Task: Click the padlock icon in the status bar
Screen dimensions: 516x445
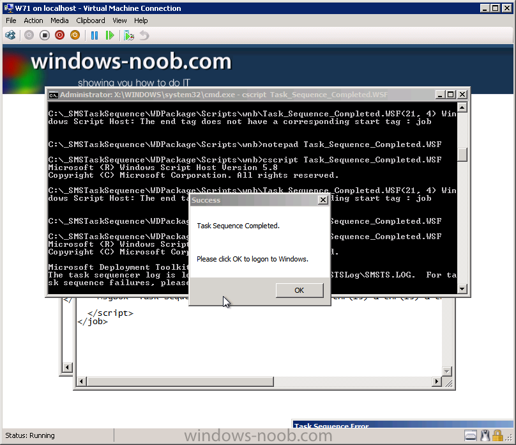Action: 497,435
